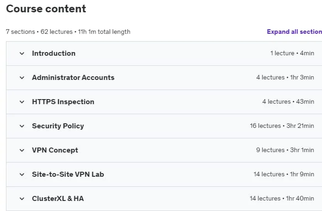Open the Administrator Accounts section heading

pyautogui.click(x=73, y=78)
